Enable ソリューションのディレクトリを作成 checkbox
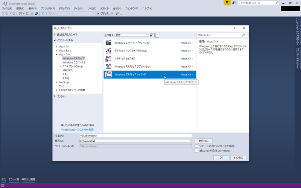 coord(196,146)
